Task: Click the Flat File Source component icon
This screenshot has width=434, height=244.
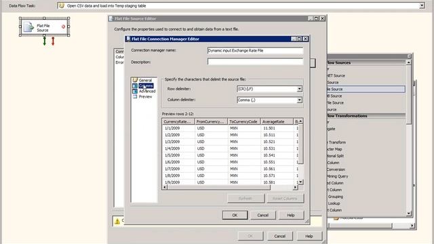Action: (28, 27)
